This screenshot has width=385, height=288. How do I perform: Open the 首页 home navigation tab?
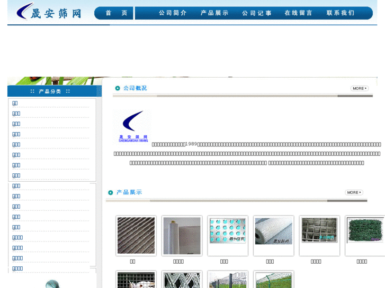[x=116, y=13]
